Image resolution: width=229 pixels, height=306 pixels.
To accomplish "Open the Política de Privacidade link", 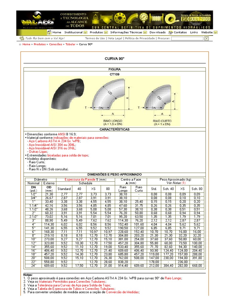I will click(140, 38).
